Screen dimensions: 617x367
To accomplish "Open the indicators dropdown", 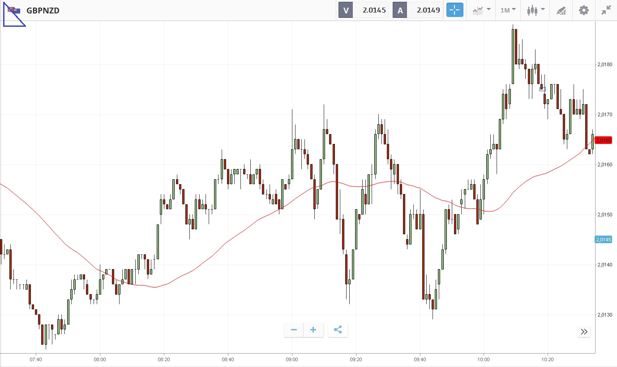I will (481, 10).
